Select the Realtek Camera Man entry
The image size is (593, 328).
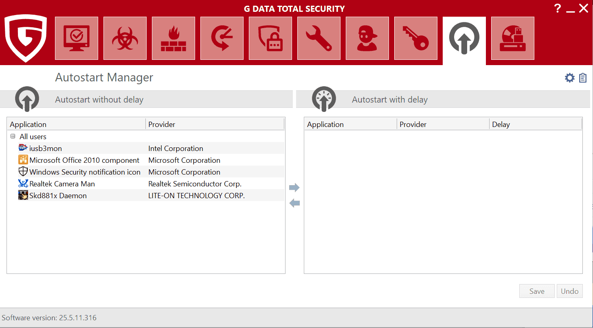62,184
